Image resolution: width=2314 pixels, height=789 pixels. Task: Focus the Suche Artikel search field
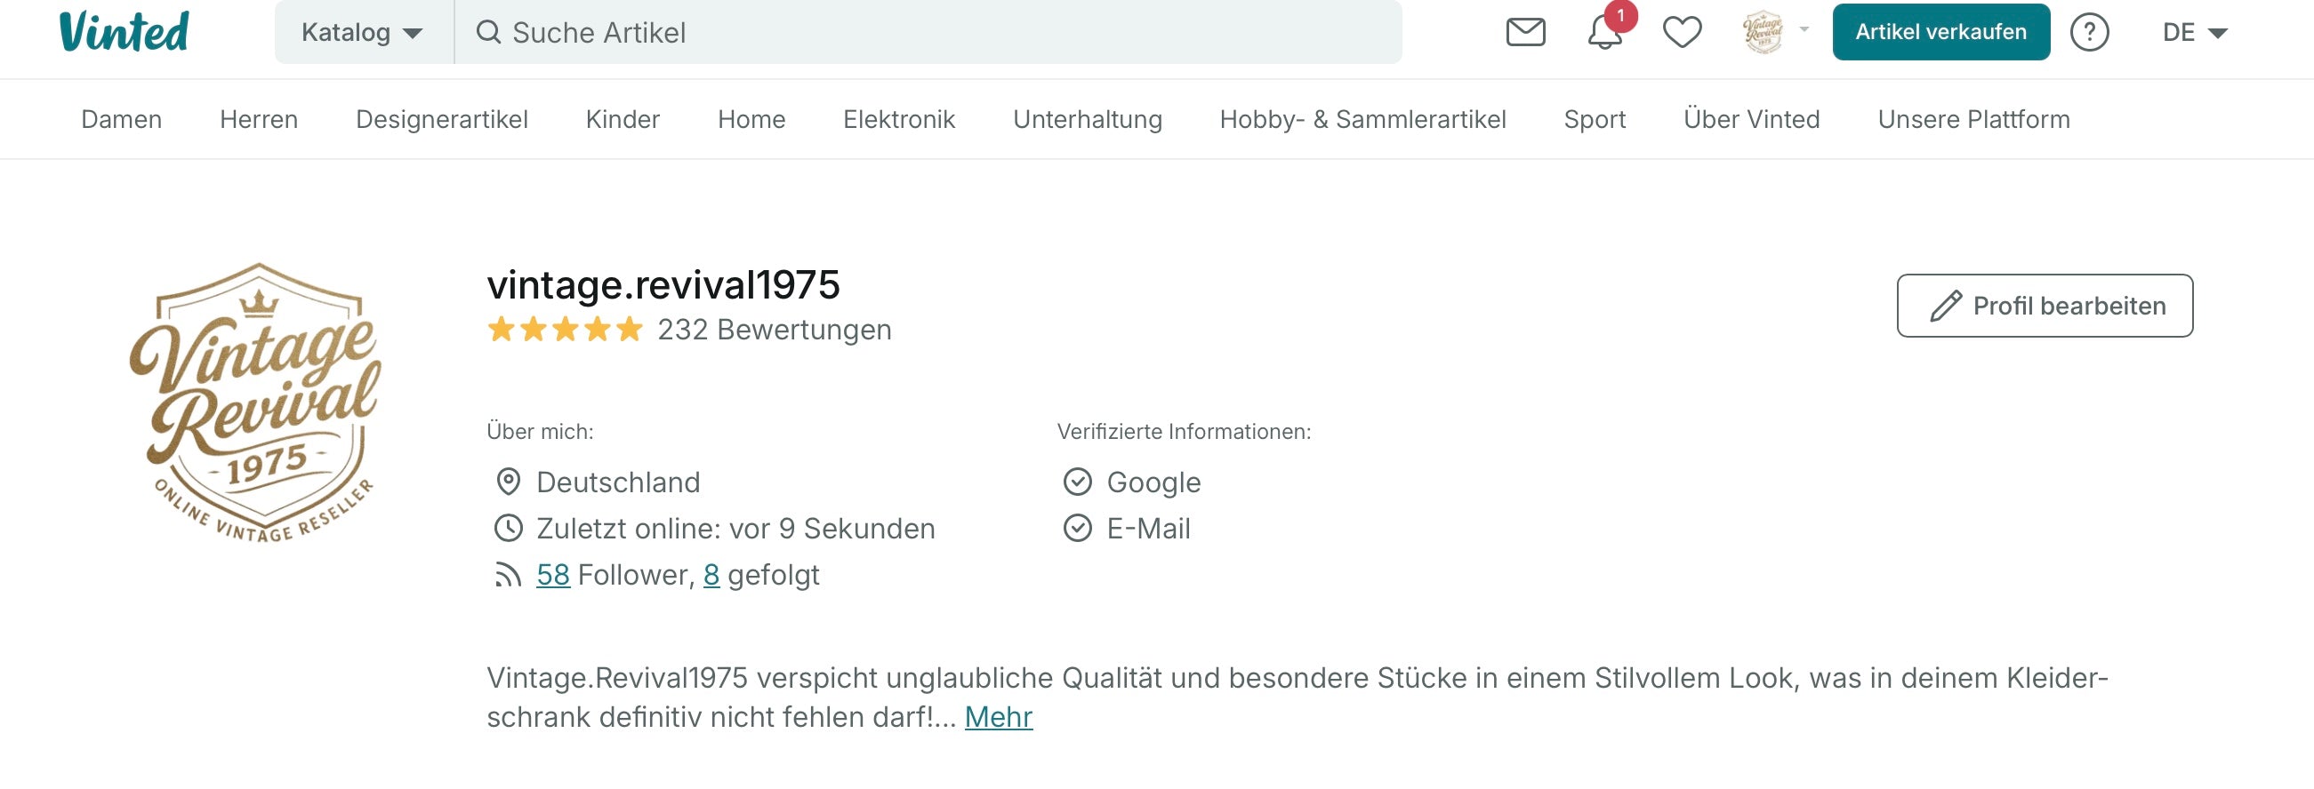944,33
